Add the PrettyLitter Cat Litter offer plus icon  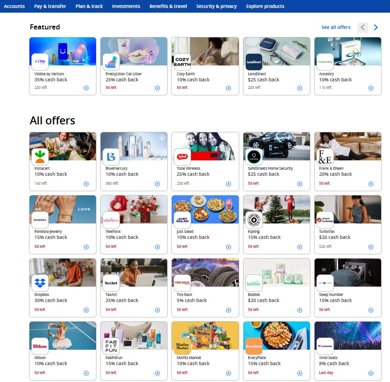tap(157, 88)
